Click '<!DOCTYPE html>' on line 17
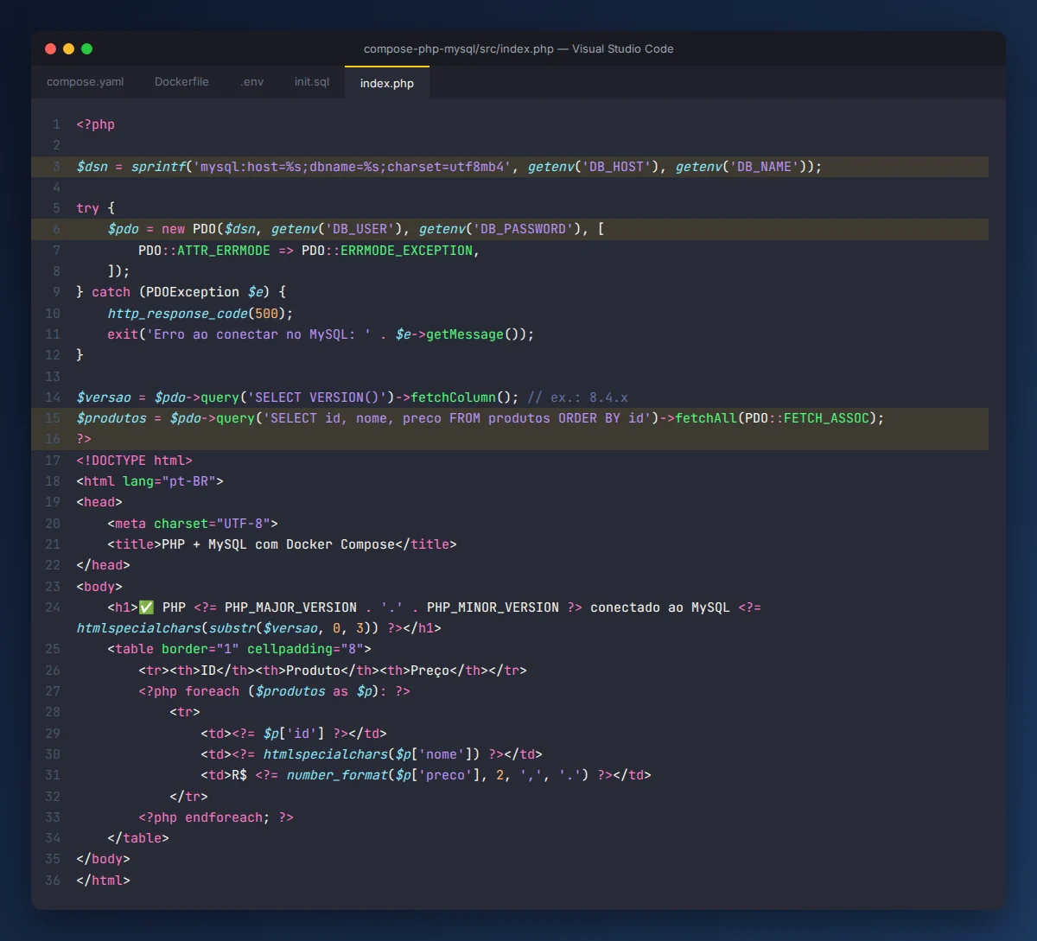The image size is (1037, 941). click(x=135, y=461)
